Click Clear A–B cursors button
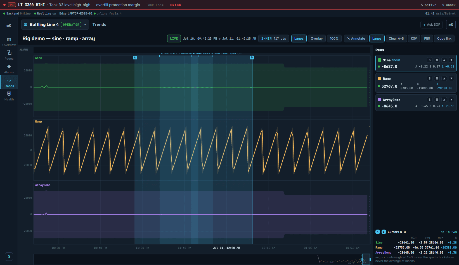Image resolution: width=459 pixels, height=265 pixels. (x=396, y=38)
